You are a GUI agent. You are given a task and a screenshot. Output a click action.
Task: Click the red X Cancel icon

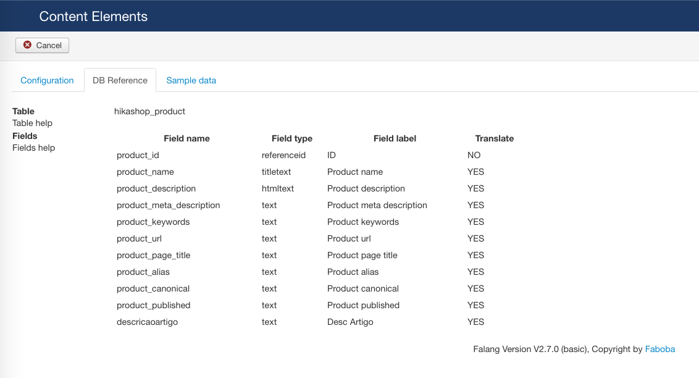(x=27, y=45)
